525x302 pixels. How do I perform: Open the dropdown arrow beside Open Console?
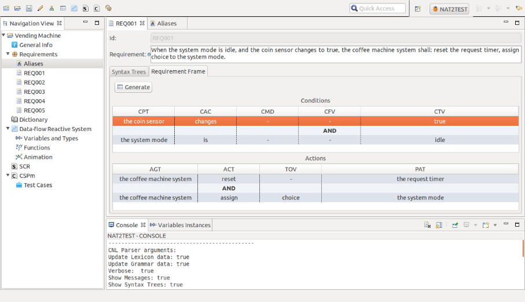coord(495,225)
